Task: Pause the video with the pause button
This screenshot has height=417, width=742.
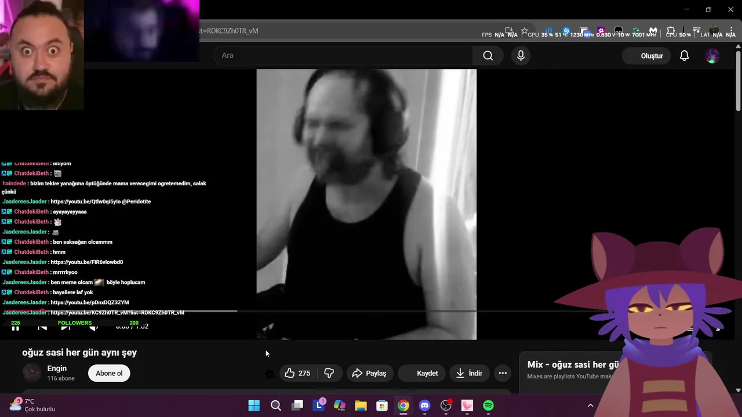Action: (16, 328)
